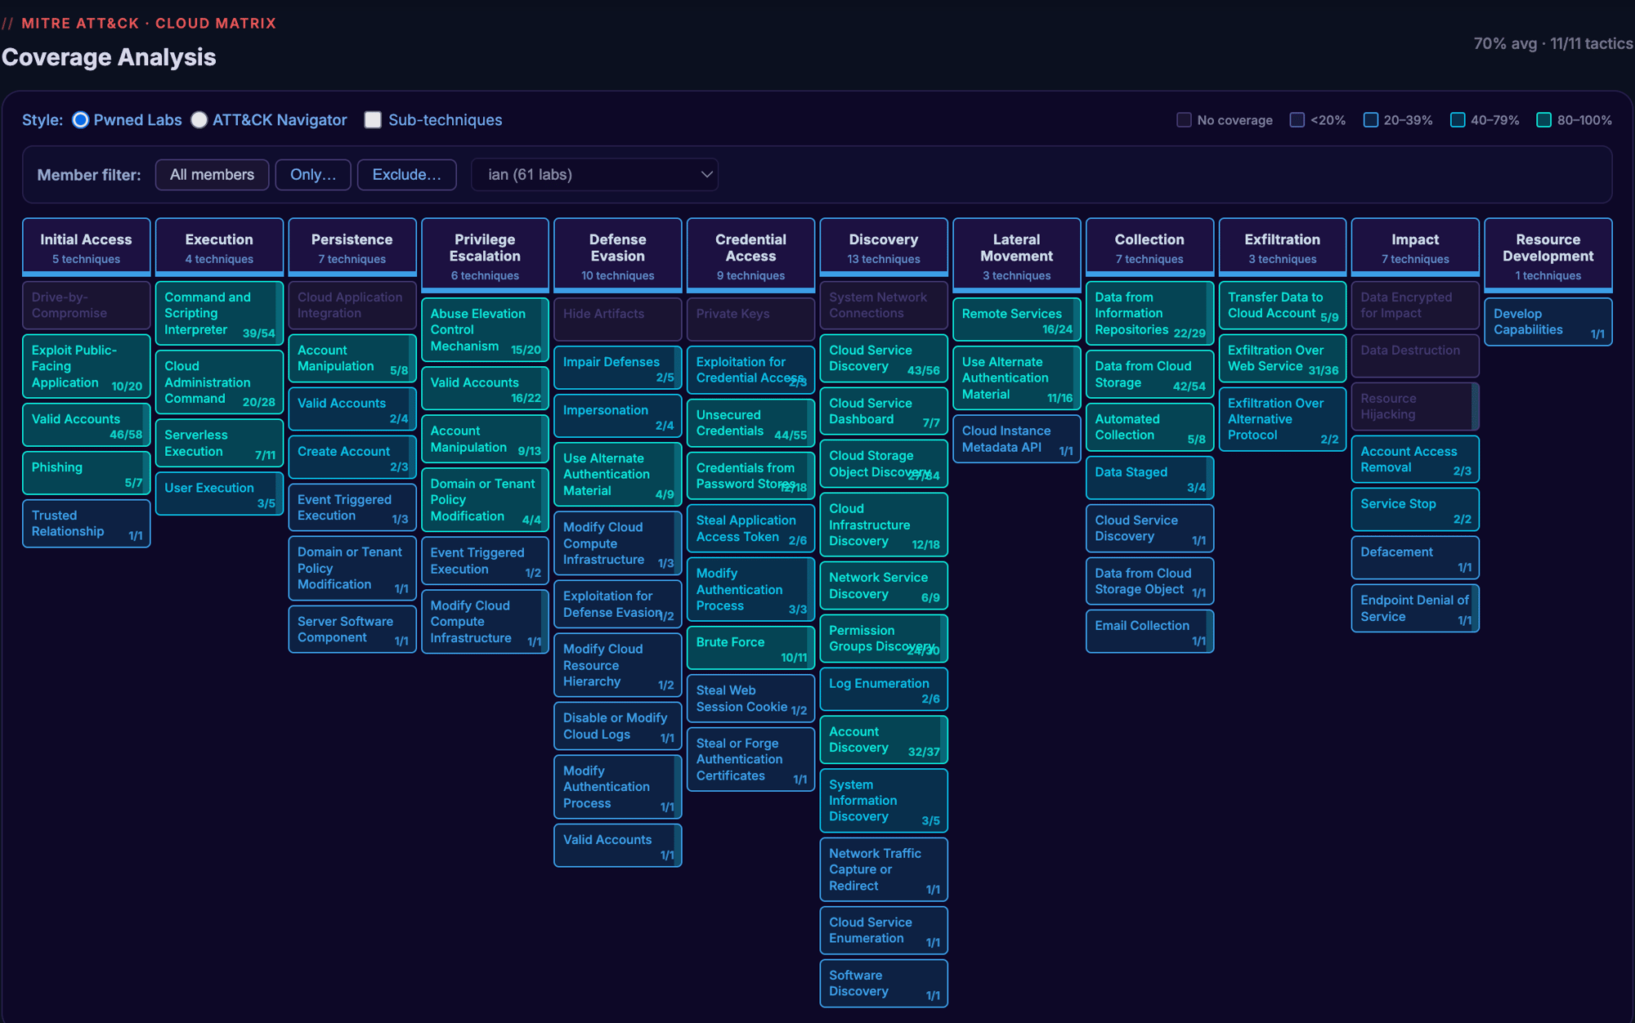
Task: Open the Exfiltration tactic header
Action: (1283, 247)
